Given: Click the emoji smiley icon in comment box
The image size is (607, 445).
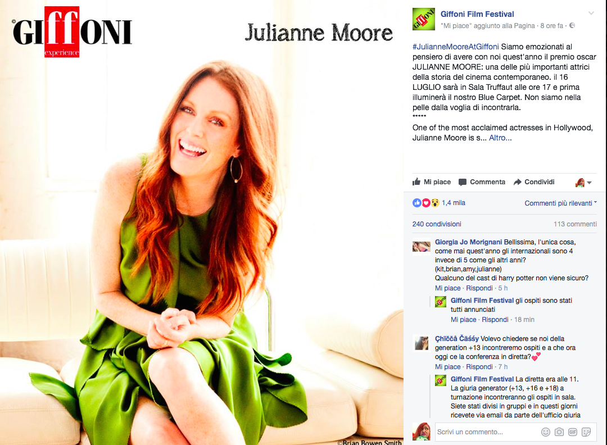Looking at the screenshot, I should click(545, 432).
